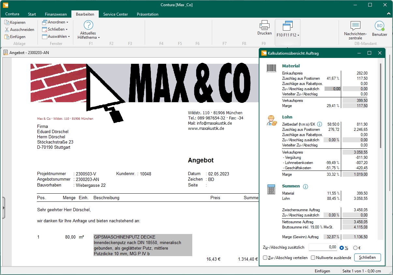Maximize the Kalkulationsübersicht dialog
This screenshot has width=393, height=275.
pyautogui.click(x=369, y=53)
